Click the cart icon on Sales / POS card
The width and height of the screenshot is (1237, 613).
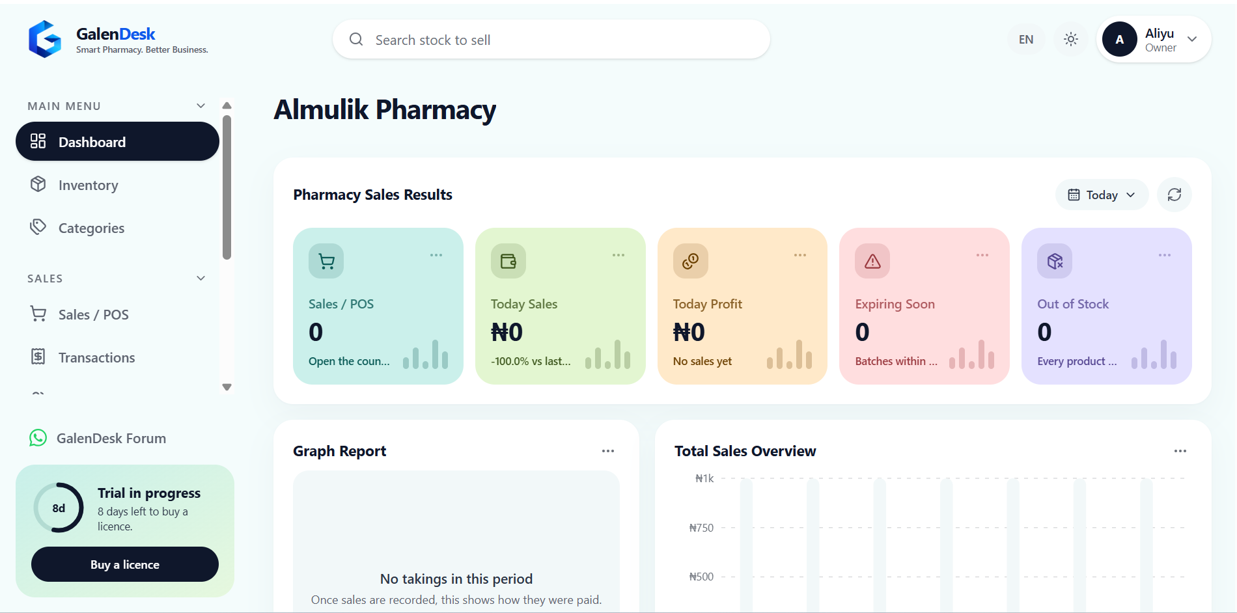coord(326,261)
